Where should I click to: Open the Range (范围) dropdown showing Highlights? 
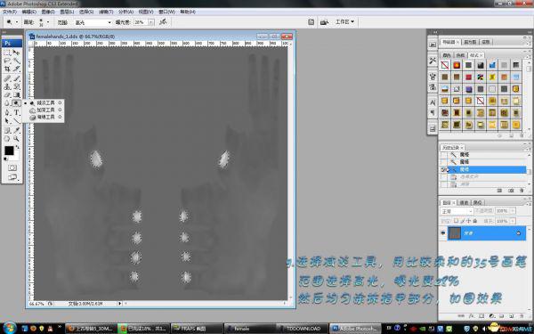[93, 22]
